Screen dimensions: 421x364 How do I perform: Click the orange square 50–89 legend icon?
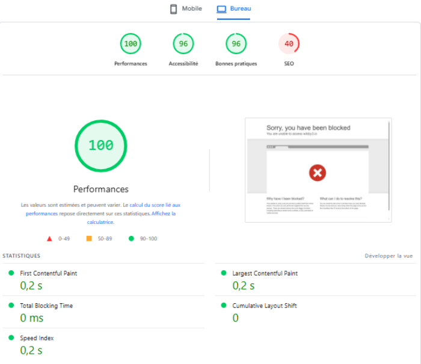tap(89, 238)
